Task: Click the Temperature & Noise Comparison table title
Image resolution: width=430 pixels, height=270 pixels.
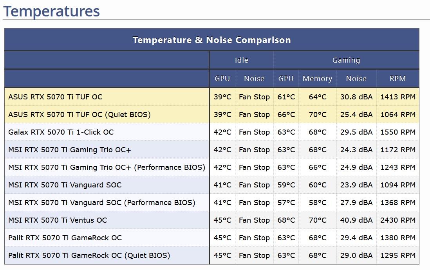Action: [211, 40]
